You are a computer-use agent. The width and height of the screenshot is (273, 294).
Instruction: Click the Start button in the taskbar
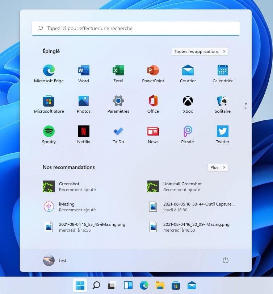80,285
